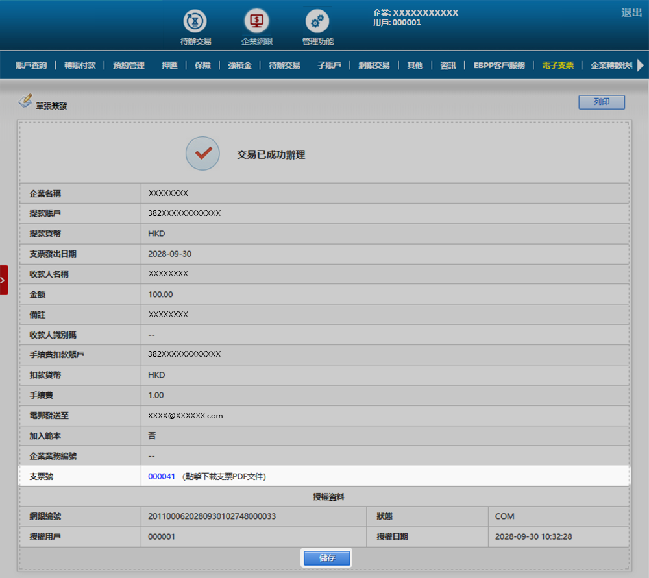Open the 賬戶查詢 menu
The height and width of the screenshot is (578, 649).
pos(31,66)
